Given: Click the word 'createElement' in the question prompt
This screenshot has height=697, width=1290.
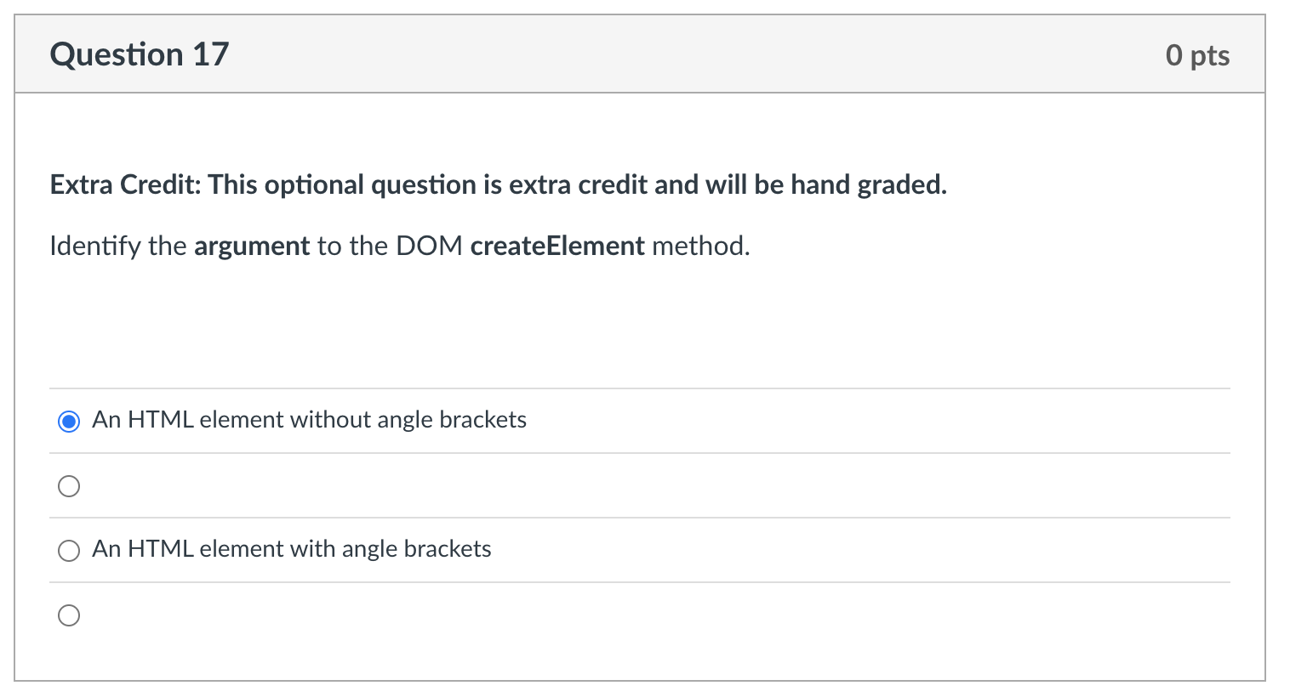Looking at the screenshot, I should click(x=557, y=246).
